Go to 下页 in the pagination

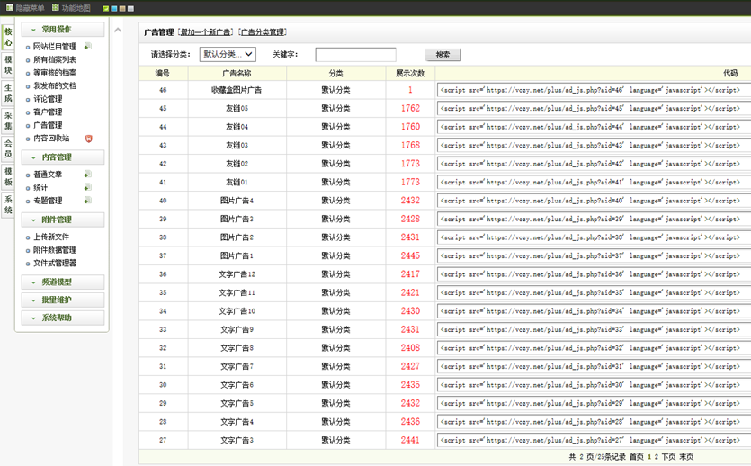(x=666, y=457)
